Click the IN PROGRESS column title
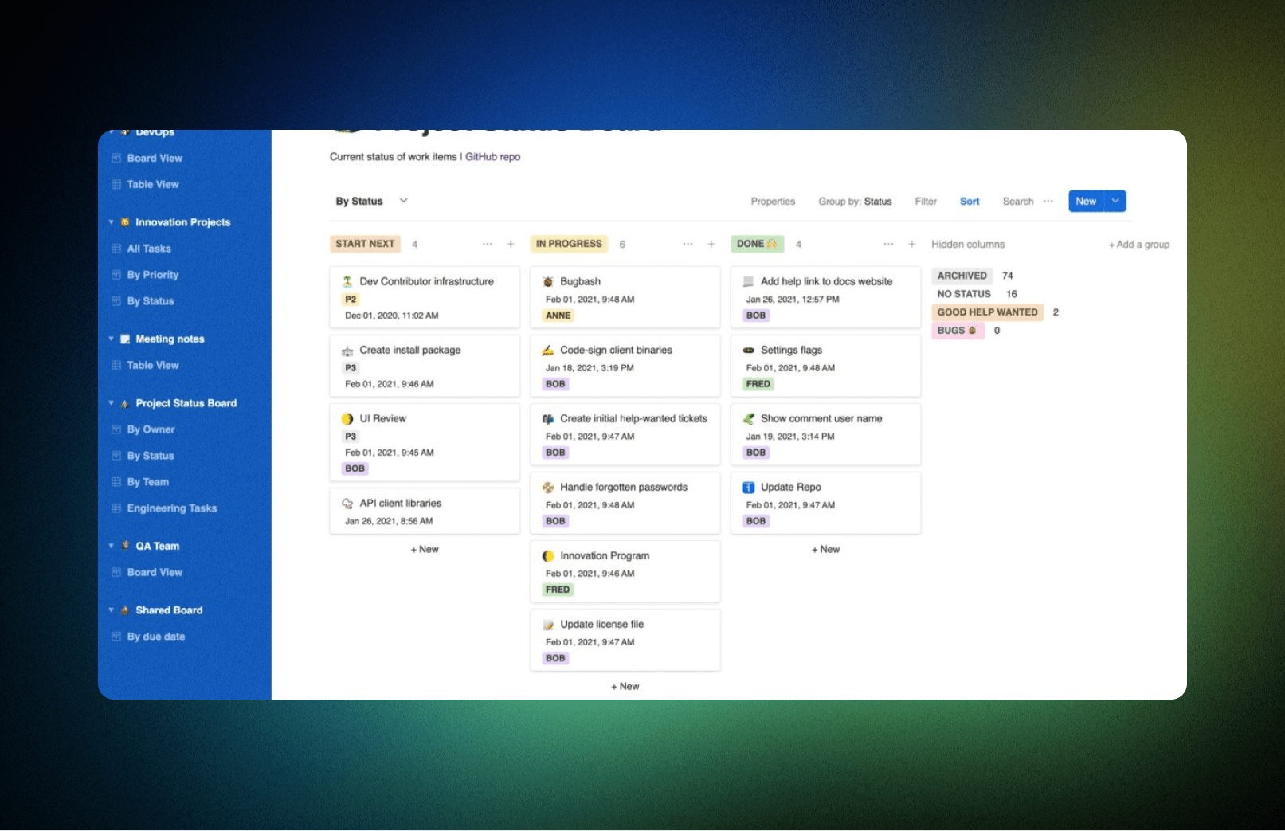The image size is (1285, 831). coord(569,244)
